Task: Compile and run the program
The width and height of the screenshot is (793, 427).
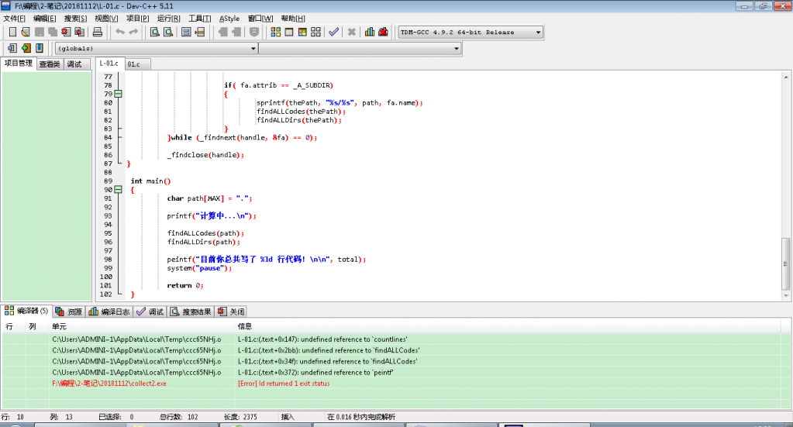Action: [x=302, y=32]
